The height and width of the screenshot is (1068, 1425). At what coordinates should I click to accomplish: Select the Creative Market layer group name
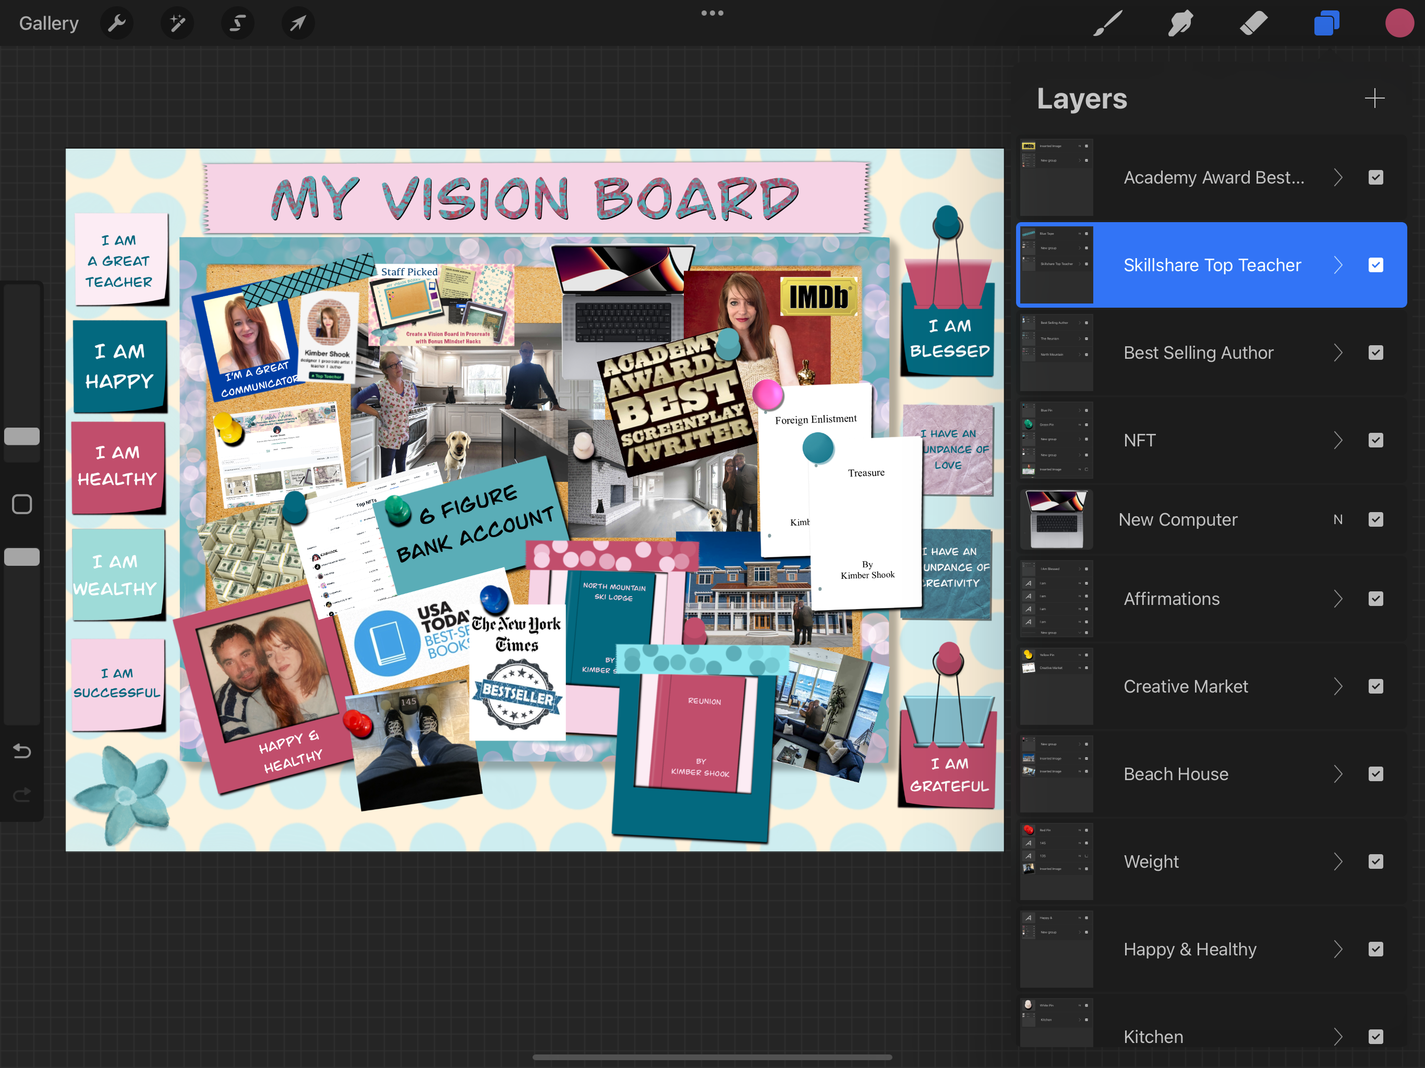click(1186, 686)
